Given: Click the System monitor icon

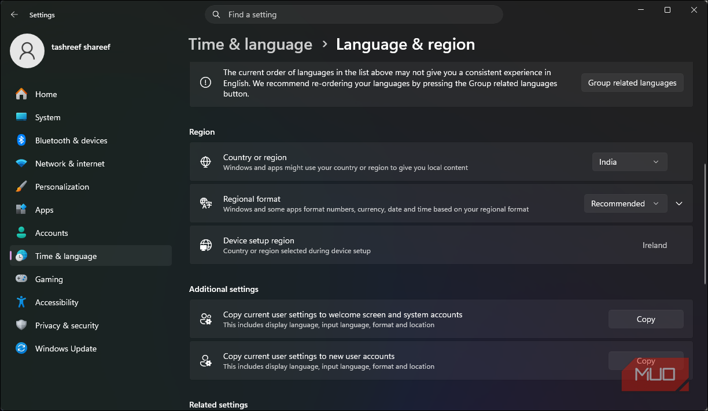Looking at the screenshot, I should click(x=21, y=117).
